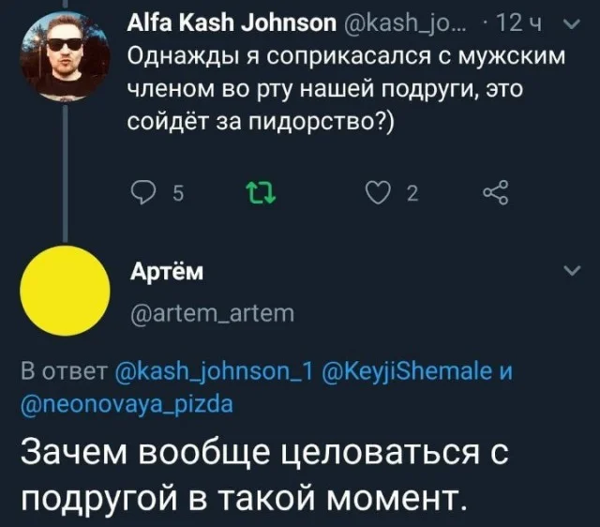This screenshot has width=600, height=527.
Task: Like the tweet with the heart icon
Action: coord(378,195)
